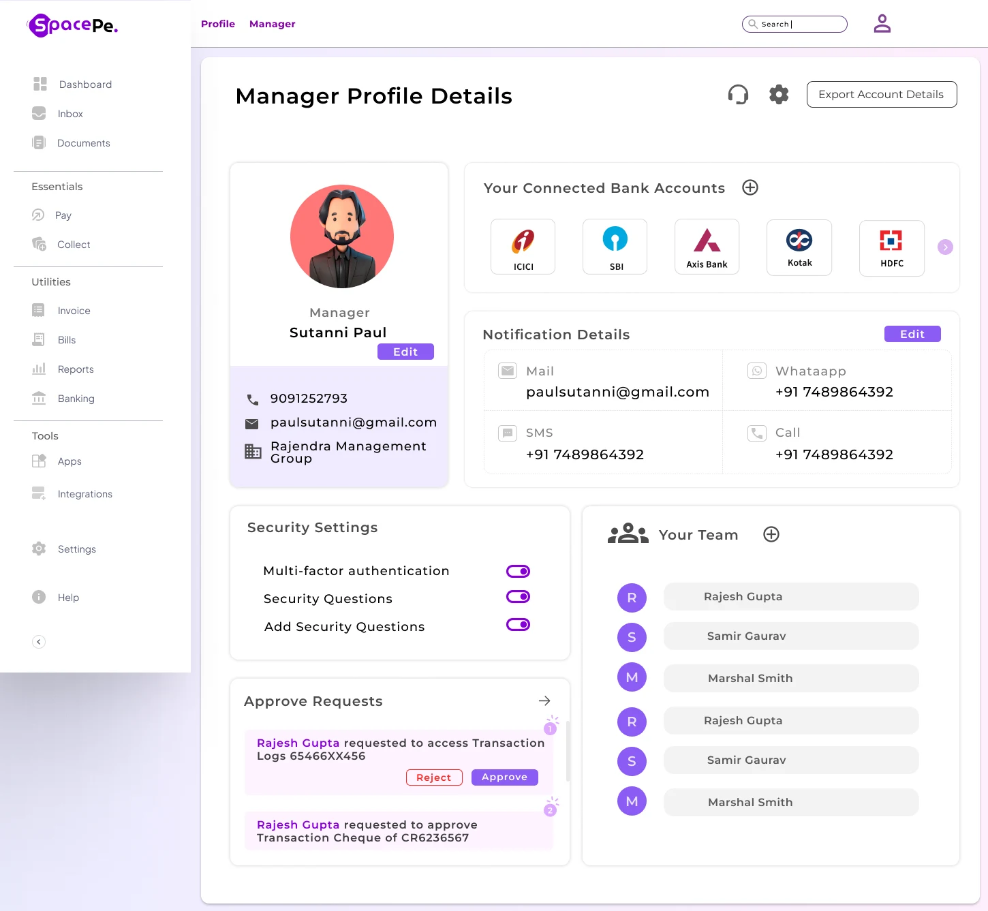988x911 pixels.
Task: Select the second Marshal Smith team member
Action: coord(791,803)
